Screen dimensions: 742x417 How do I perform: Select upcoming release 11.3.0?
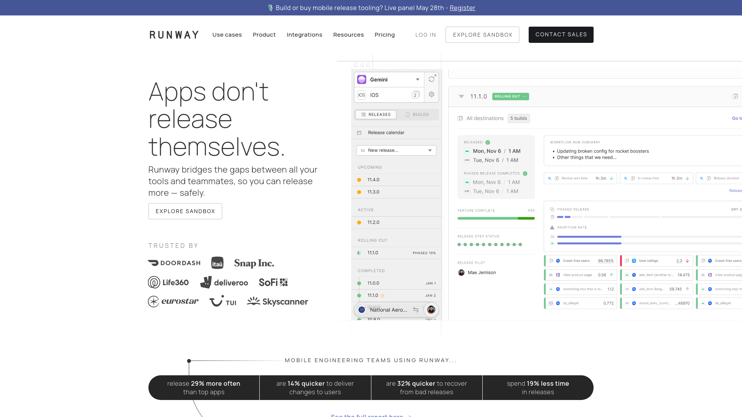pyautogui.click(x=396, y=192)
